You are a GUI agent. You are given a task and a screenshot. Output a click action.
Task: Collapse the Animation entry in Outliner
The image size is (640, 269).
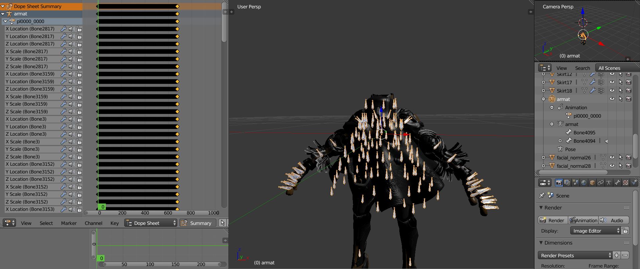pos(552,107)
